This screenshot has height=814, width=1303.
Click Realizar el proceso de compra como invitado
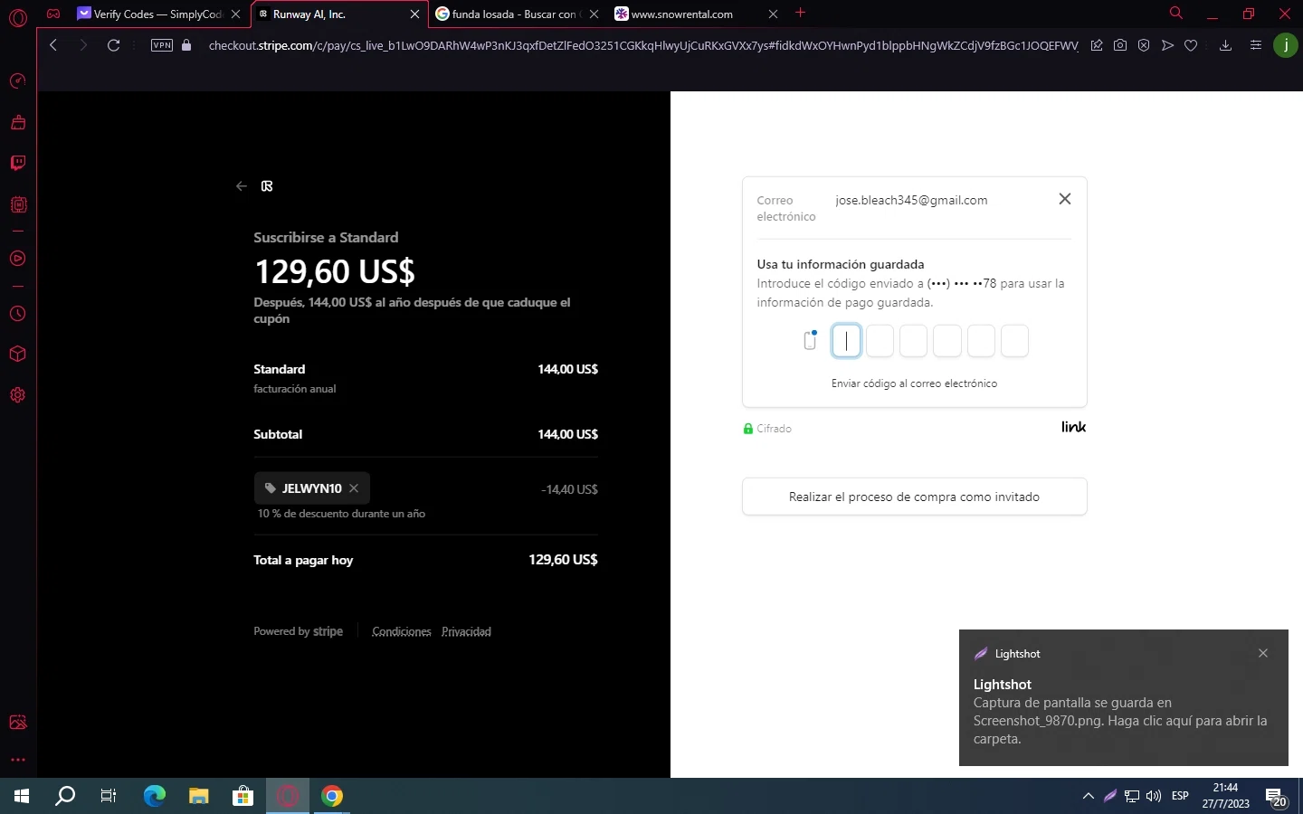point(914,497)
